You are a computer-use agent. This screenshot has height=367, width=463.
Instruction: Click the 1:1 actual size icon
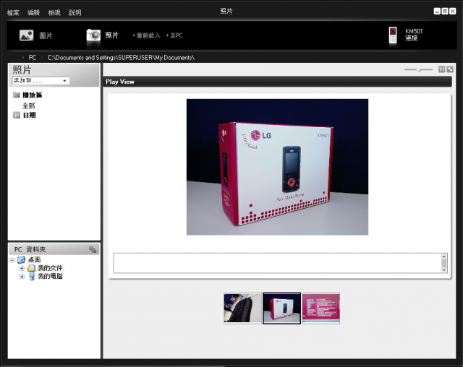441,69
